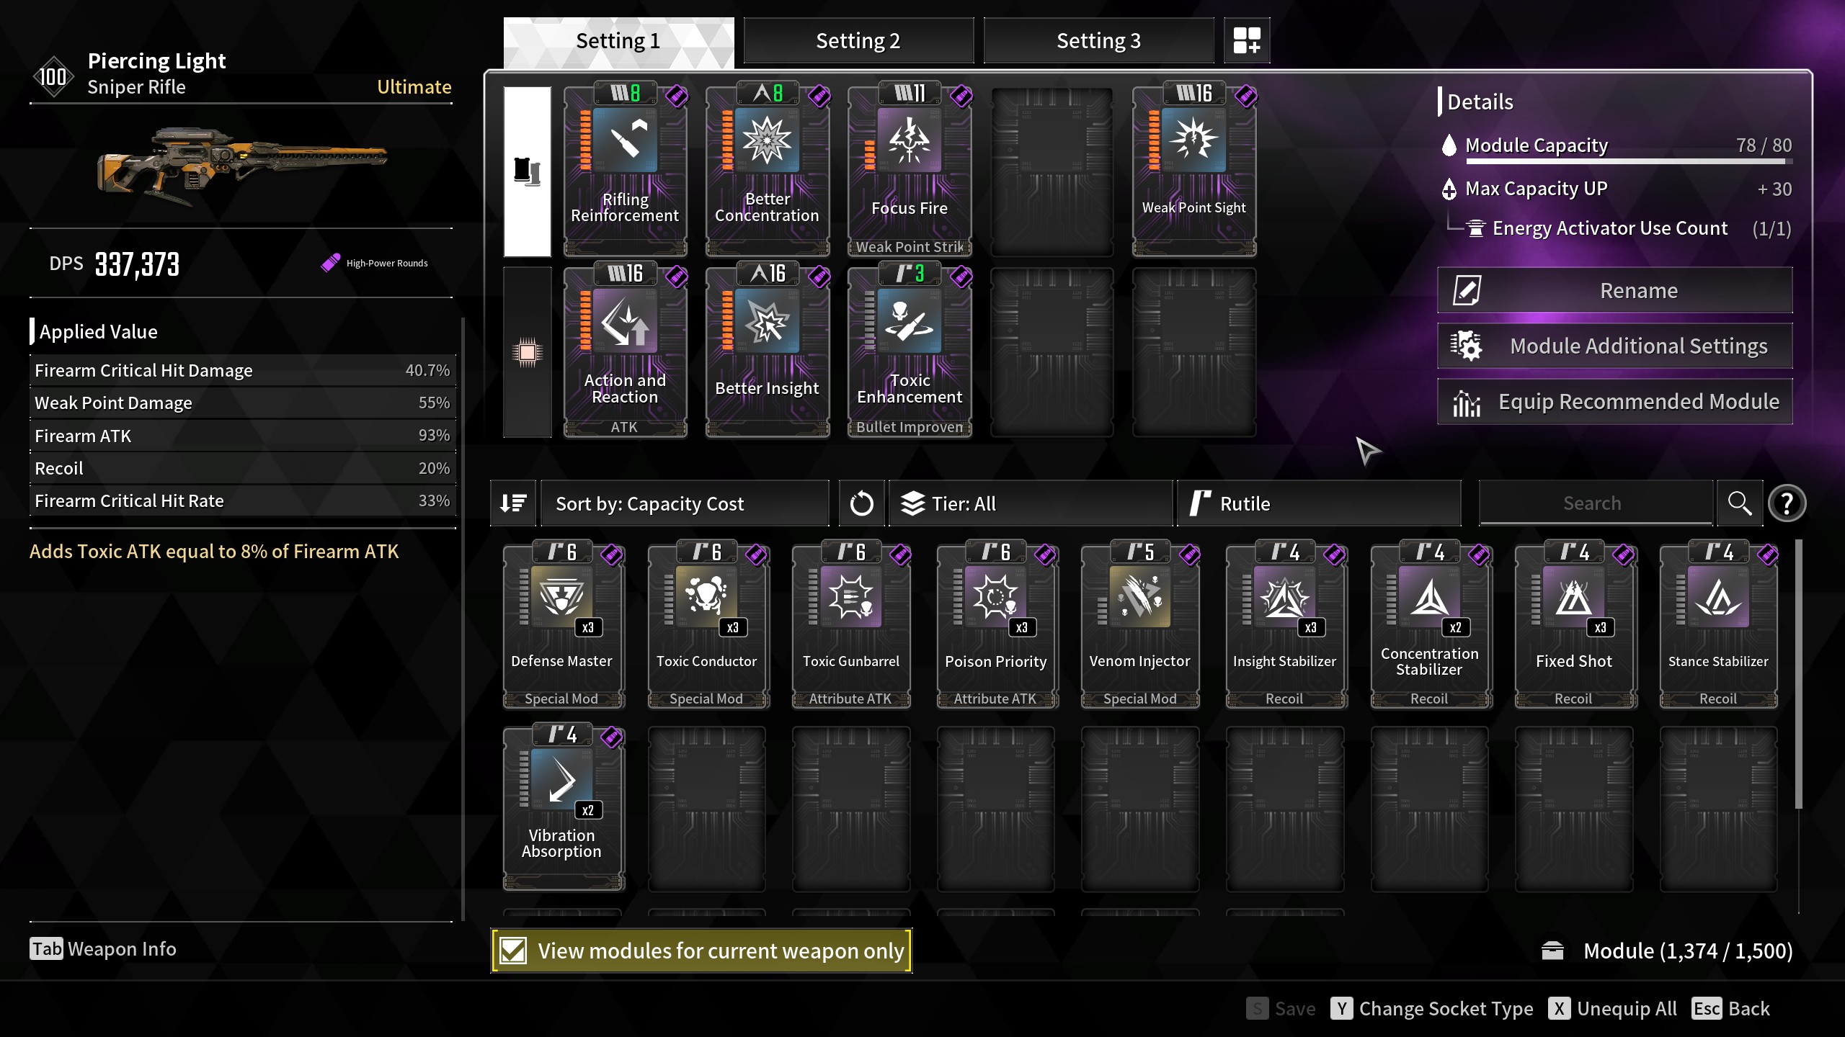The image size is (1845, 1037).
Task: Click the reset filters refresh icon
Action: coord(862,503)
